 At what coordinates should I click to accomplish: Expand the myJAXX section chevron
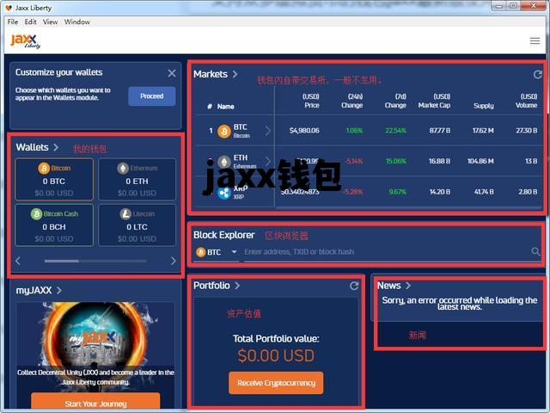coord(59,291)
